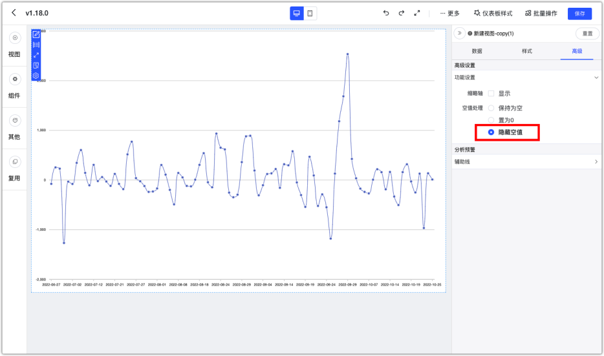Expand the 辅助线 section
This screenshot has width=604, height=356.
pyautogui.click(x=596, y=162)
